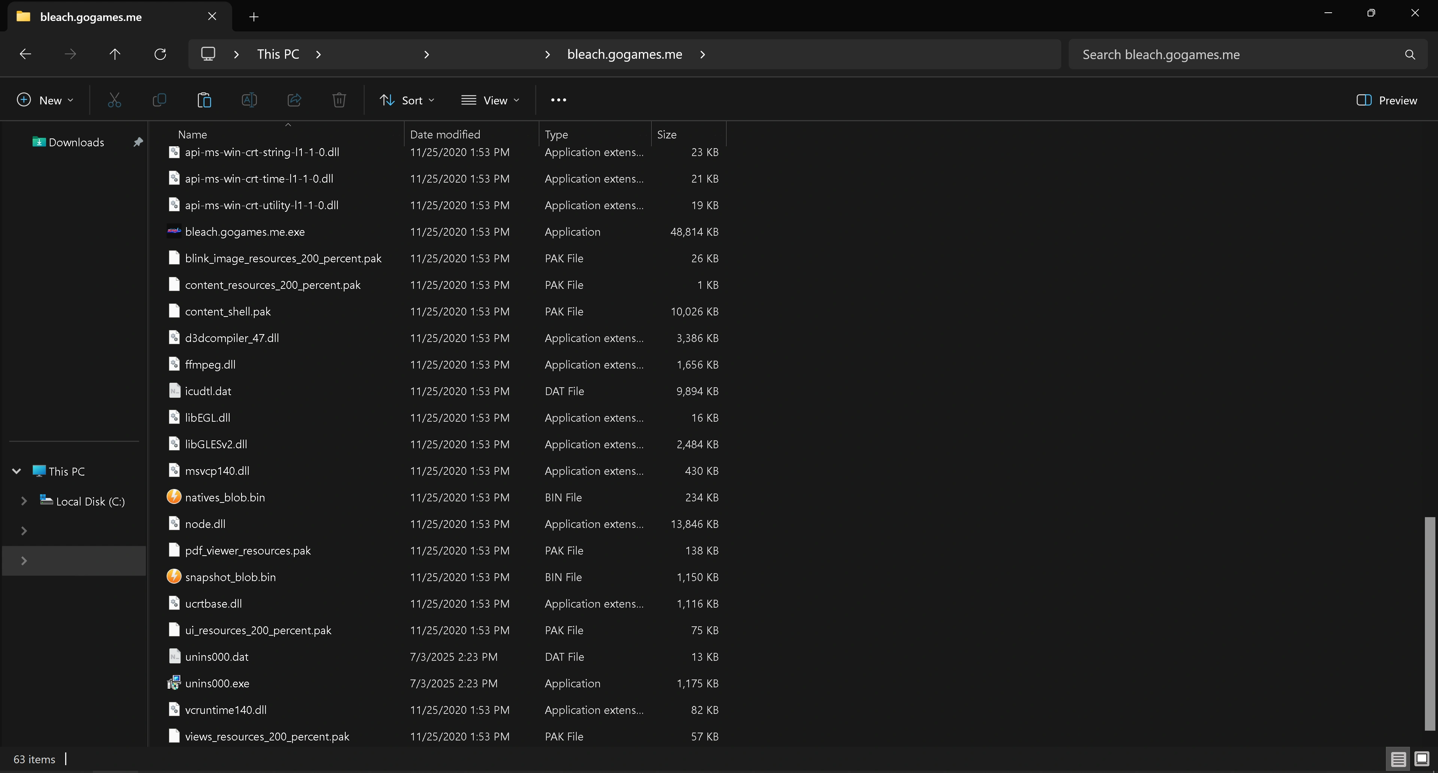
Task: Click the New button
Action: click(45, 100)
